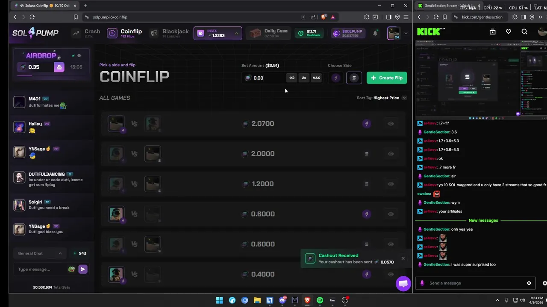Click the Brave Shields icon in solpump address bar
Image resolution: width=547 pixels, height=307 pixels.
coord(324,17)
